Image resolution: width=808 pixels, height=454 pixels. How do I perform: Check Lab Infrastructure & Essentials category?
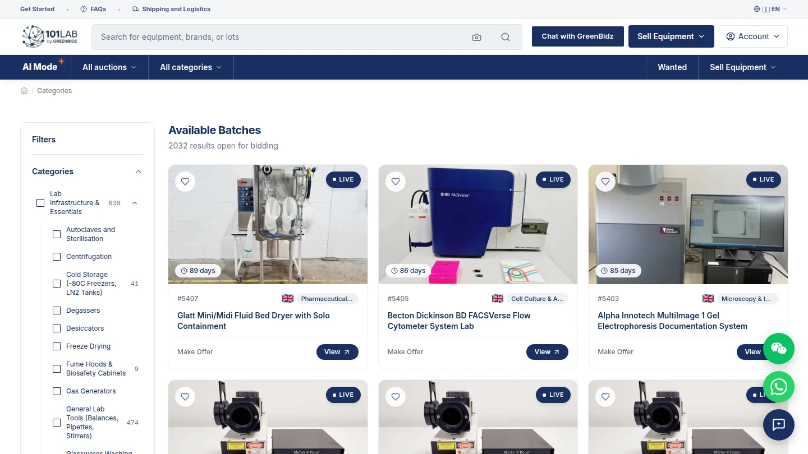40,203
